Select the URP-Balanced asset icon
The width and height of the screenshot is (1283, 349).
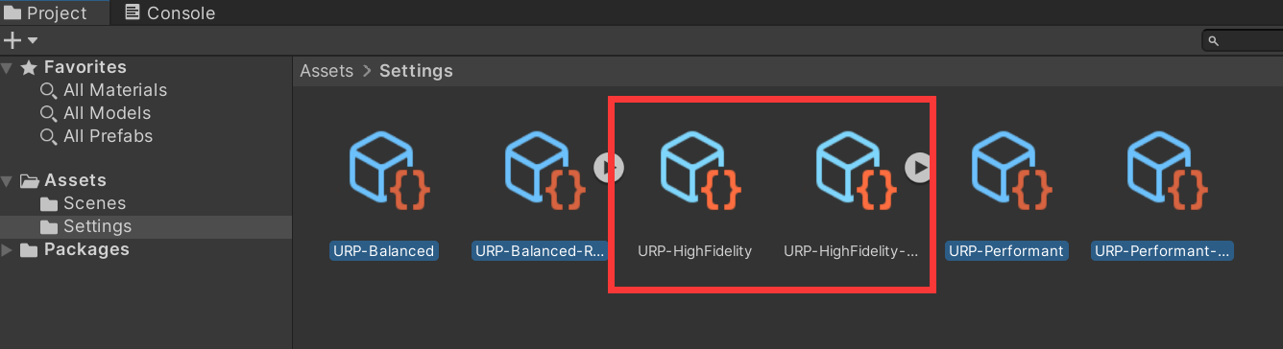[x=383, y=172]
